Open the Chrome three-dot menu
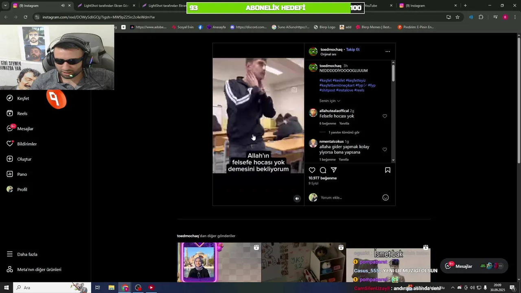 click(x=515, y=17)
